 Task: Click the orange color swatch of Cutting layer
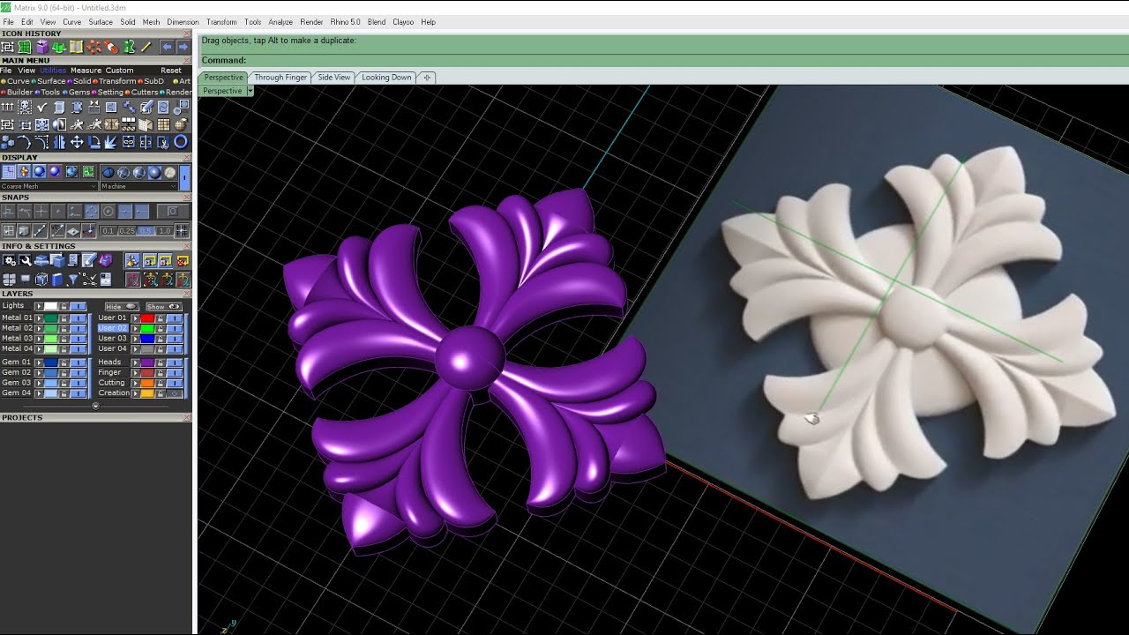click(x=147, y=383)
